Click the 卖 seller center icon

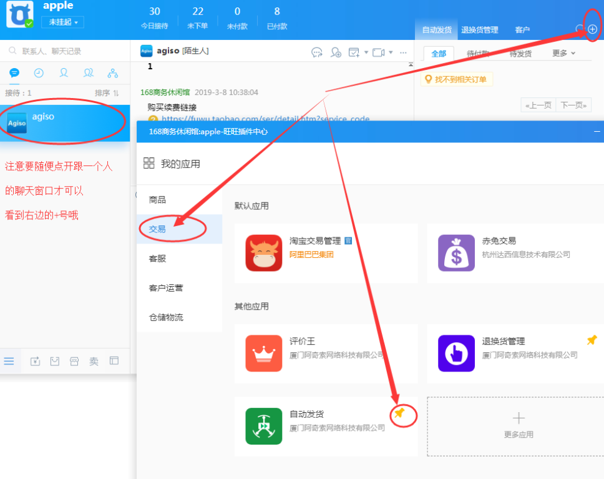94,361
